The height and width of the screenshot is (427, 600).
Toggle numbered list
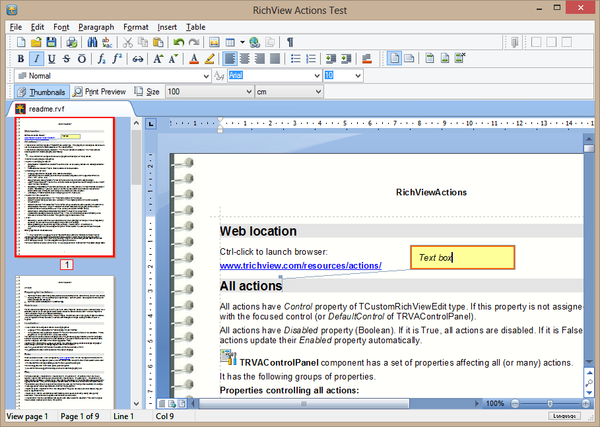[x=311, y=59]
